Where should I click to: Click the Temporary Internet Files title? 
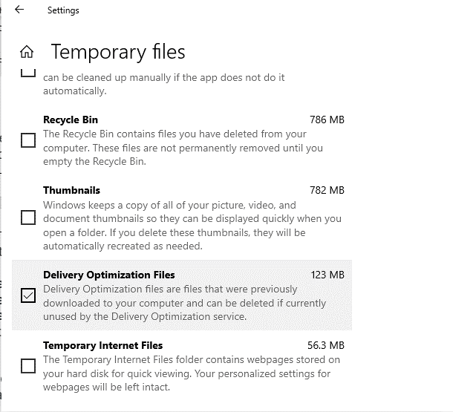102,345
